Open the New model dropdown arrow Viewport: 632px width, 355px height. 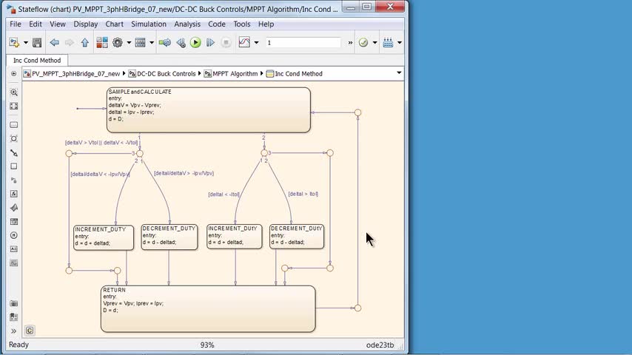26,43
